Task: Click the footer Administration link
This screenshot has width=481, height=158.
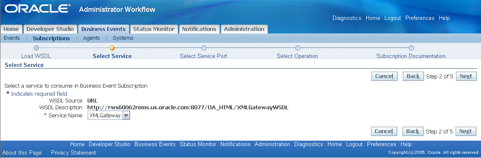Action: point(272,144)
